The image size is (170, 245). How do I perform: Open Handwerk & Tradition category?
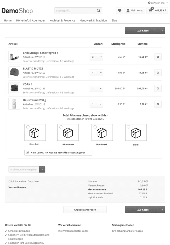[93, 20]
